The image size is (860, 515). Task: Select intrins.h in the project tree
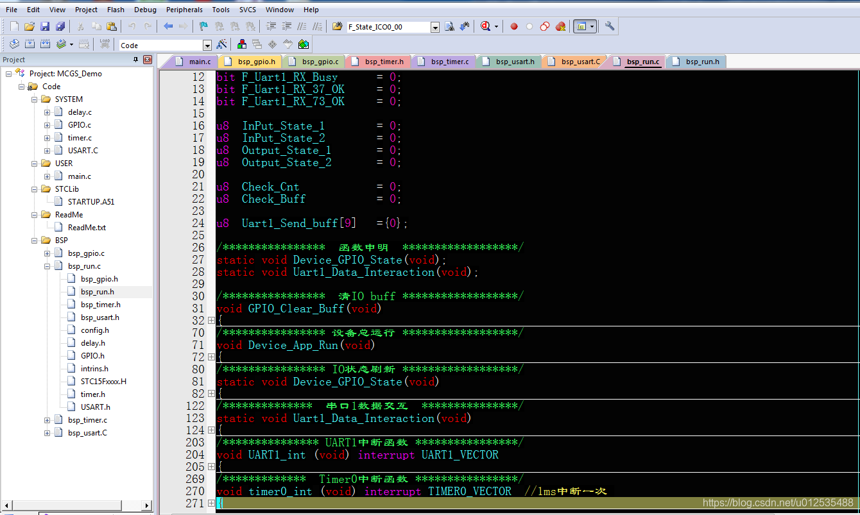(x=94, y=369)
